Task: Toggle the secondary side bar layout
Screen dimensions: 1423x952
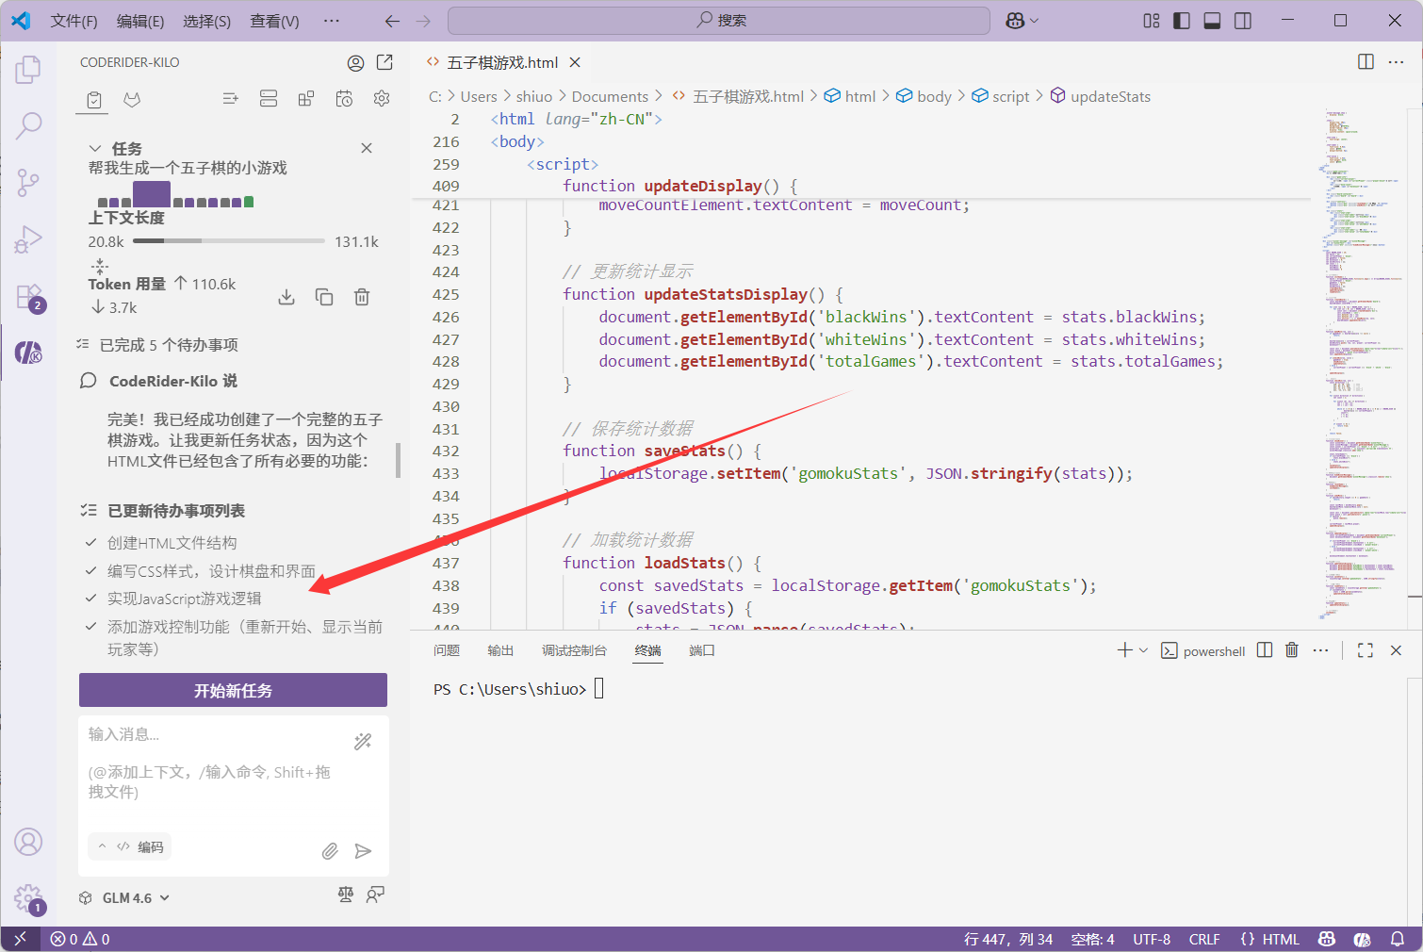Action: pos(1243,21)
